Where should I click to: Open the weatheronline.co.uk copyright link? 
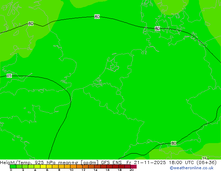pos(192,168)
